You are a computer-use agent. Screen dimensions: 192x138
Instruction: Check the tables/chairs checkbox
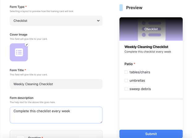click(x=126, y=72)
